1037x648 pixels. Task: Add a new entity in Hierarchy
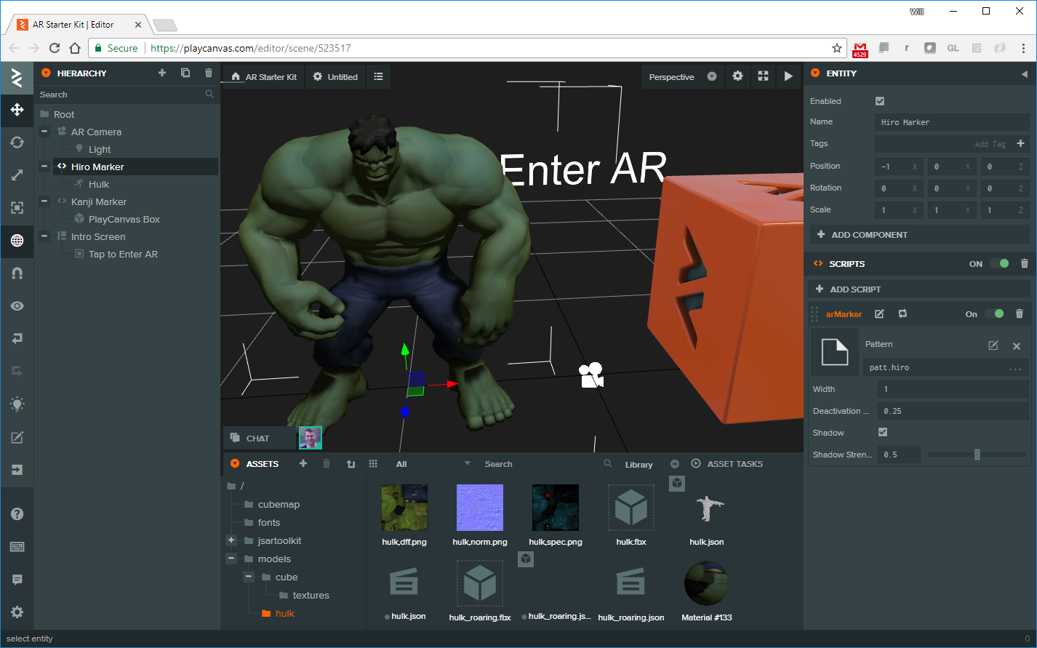coord(162,73)
